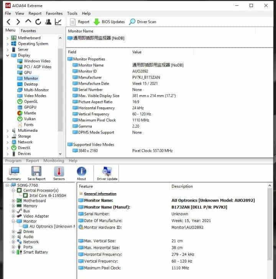276x279 pixels.
Task: Open the Summary view in lower window
Action: tap(14, 173)
